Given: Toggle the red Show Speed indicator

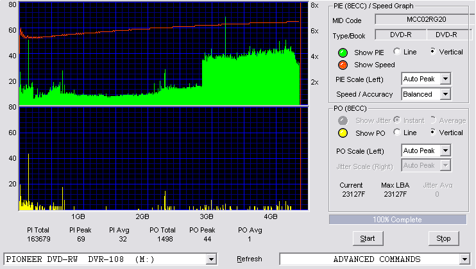Looking at the screenshot, I should [343, 65].
